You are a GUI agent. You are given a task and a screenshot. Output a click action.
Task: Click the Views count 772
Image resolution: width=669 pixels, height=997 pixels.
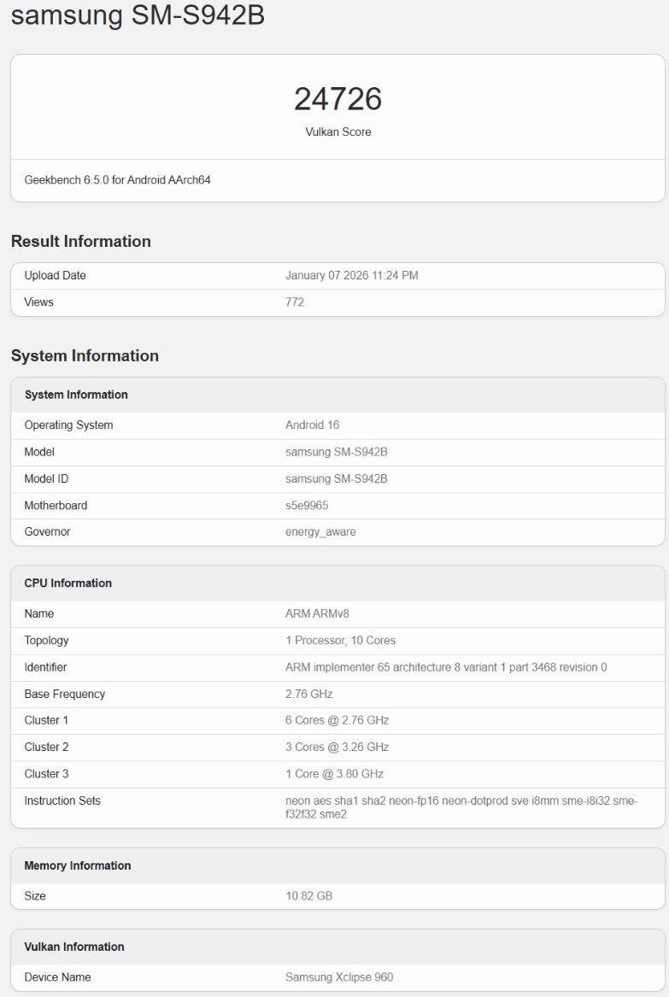tap(295, 302)
